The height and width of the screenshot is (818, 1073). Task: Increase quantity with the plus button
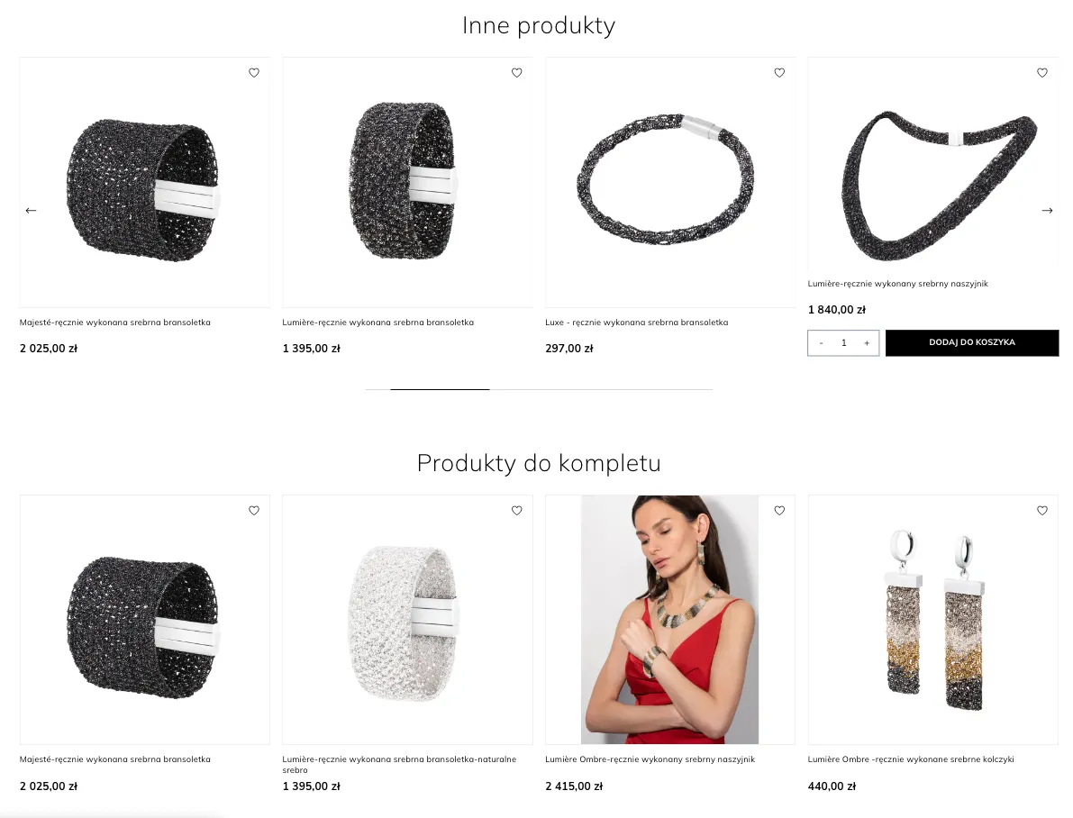pos(867,343)
